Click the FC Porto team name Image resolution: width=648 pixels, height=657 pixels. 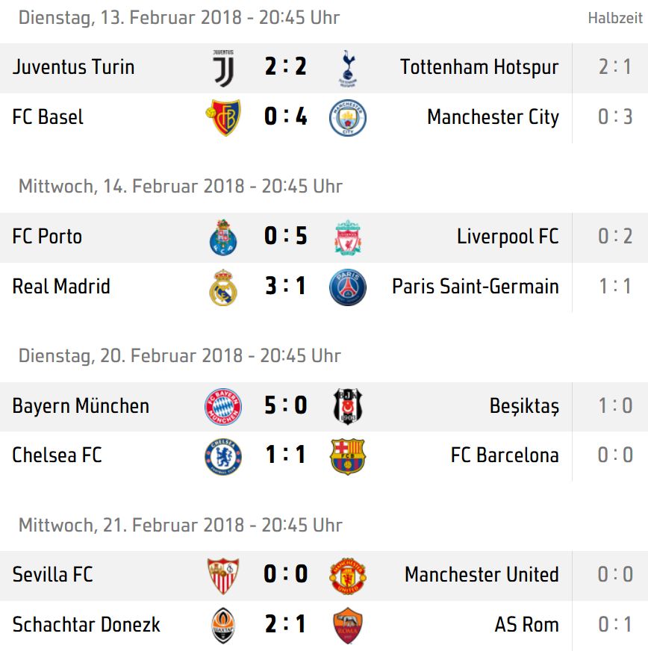(47, 237)
